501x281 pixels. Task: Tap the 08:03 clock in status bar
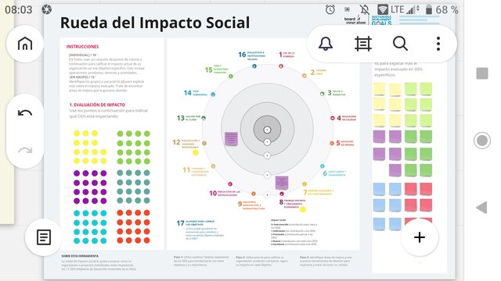pyautogui.click(x=19, y=10)
